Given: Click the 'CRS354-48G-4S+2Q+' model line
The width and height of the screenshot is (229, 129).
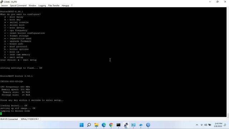Looking at the screenshot, I should [x=12, y=81].
